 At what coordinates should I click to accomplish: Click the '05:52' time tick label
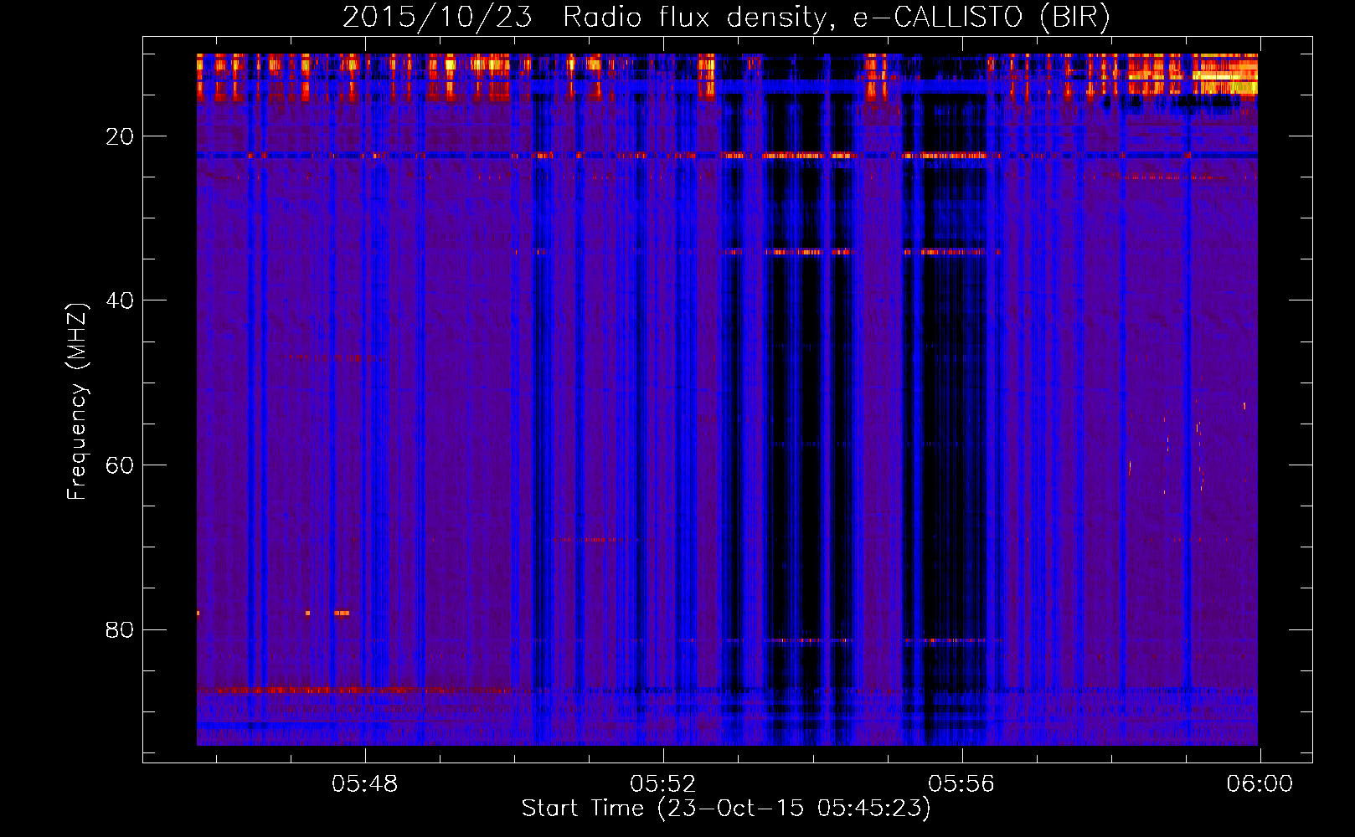[x=663, y=784]
